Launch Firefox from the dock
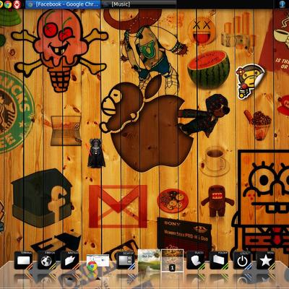 point(47,260)
